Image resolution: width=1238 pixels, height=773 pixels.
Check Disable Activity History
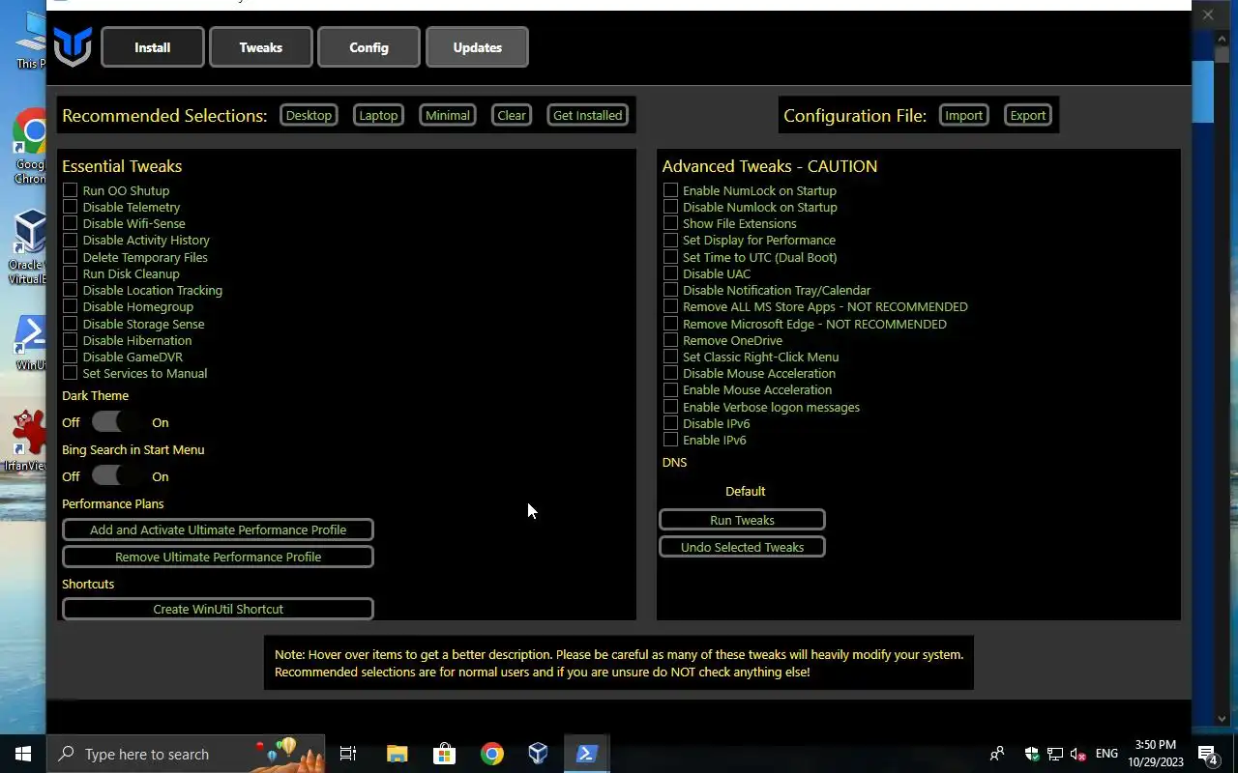tap(70, 240)
